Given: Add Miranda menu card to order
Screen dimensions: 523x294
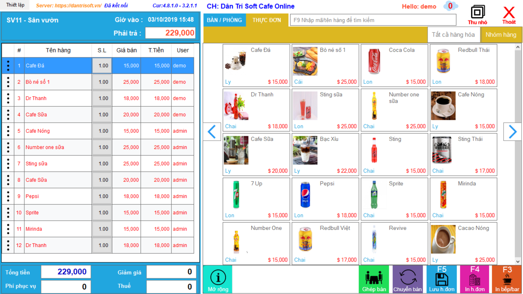Looking at the screenshot, I should (x=463, y=199).
